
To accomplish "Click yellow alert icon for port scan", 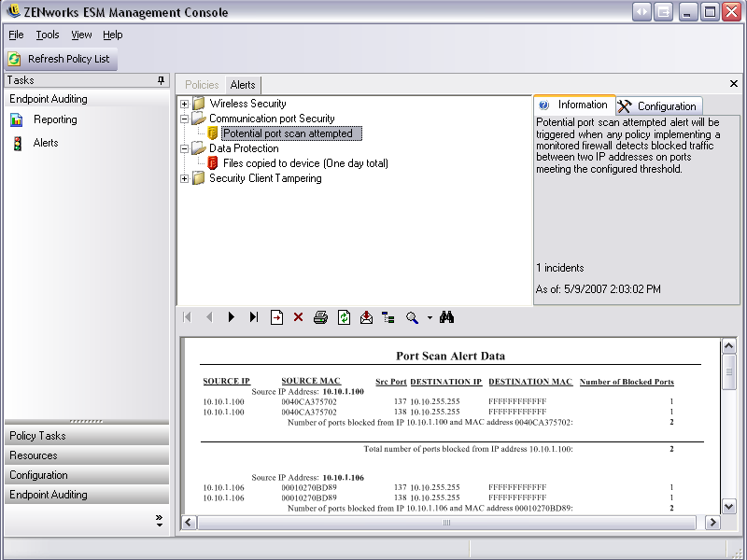I will [213, 133].
